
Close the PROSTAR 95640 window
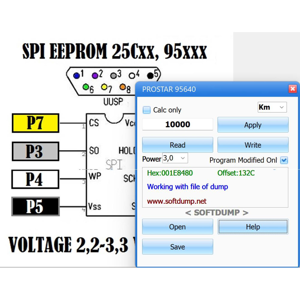[x=292, y=89]
